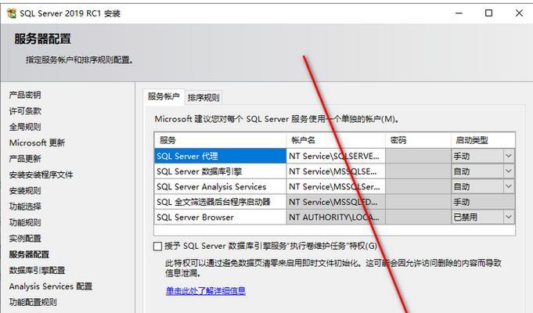The image size is (533, 313).
Task: Select SQL 全文筛选器后台程序启动器 service cell
Action: (220, 202)
